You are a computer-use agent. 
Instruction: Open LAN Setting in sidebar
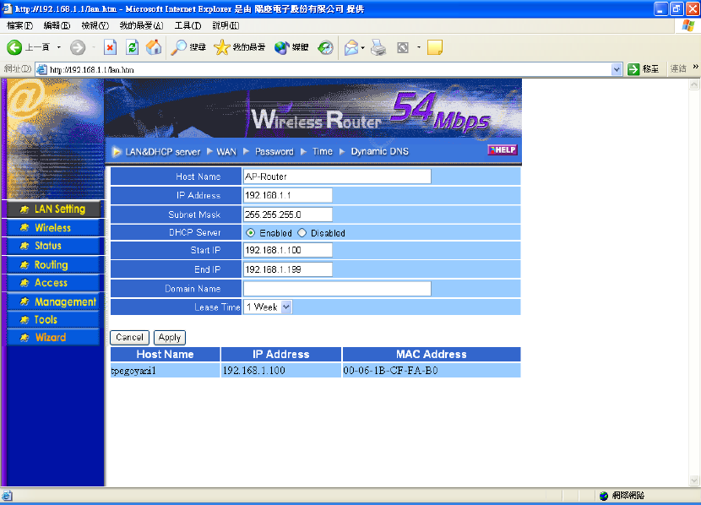coord(53,209)
